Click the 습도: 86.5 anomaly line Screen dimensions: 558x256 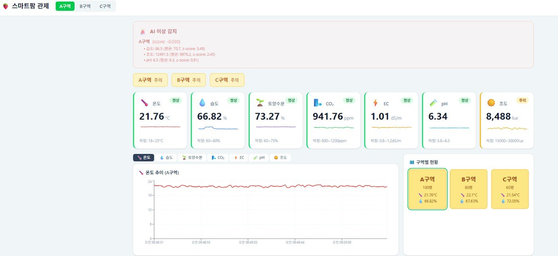tap(175, 48)
